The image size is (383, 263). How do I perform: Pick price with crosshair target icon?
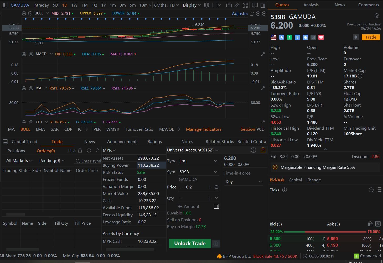pyautogui.click(x=216, y=187)
